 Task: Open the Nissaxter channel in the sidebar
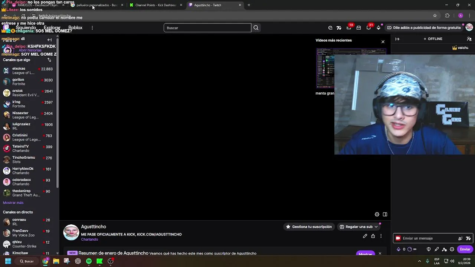click(29, 115)
